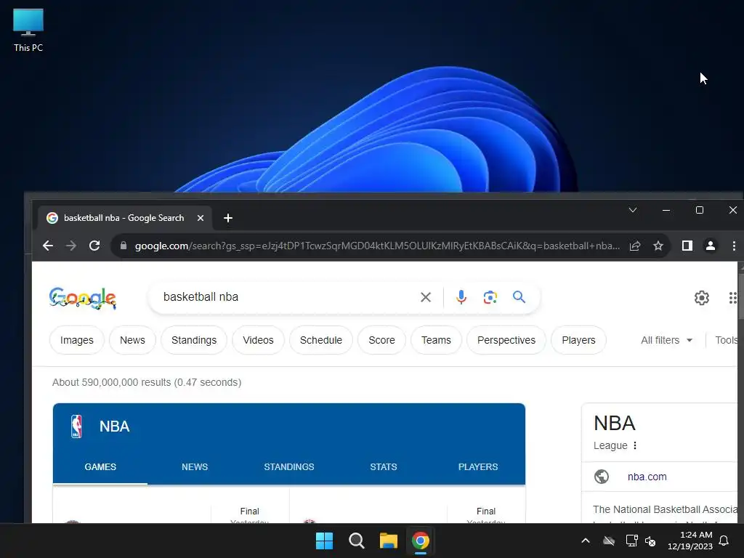Image resolution: width=744 pixels, height=558 pixels.
Task: Click the results count text
Action: 147,382
